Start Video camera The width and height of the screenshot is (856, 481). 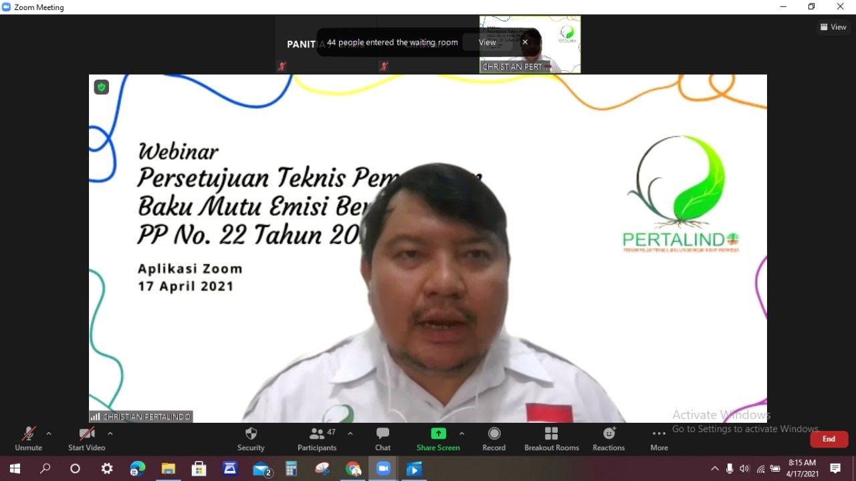(86, 439)
